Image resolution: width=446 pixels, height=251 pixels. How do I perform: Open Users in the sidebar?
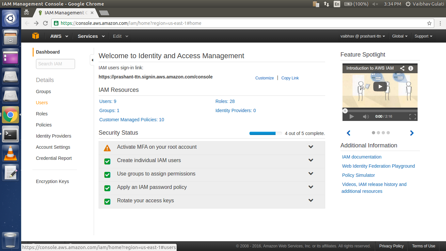tap(42, 103)
